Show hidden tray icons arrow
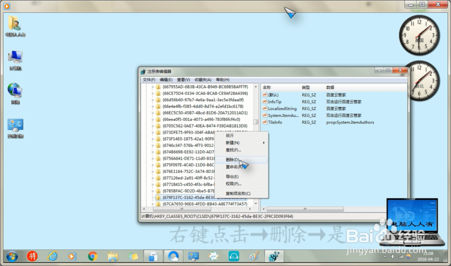 tap(385, 257)
